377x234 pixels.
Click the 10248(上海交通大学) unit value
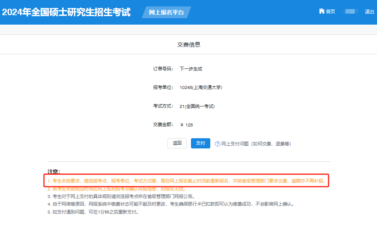tap(201, 87)
